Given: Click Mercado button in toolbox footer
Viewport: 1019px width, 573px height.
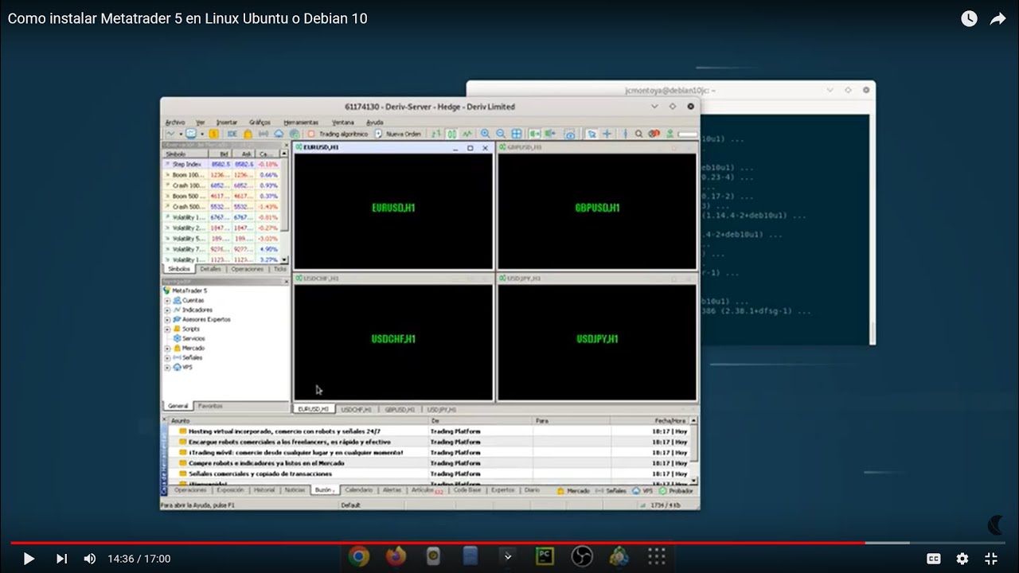Looking at the screenshot, I should pos(573,491).
